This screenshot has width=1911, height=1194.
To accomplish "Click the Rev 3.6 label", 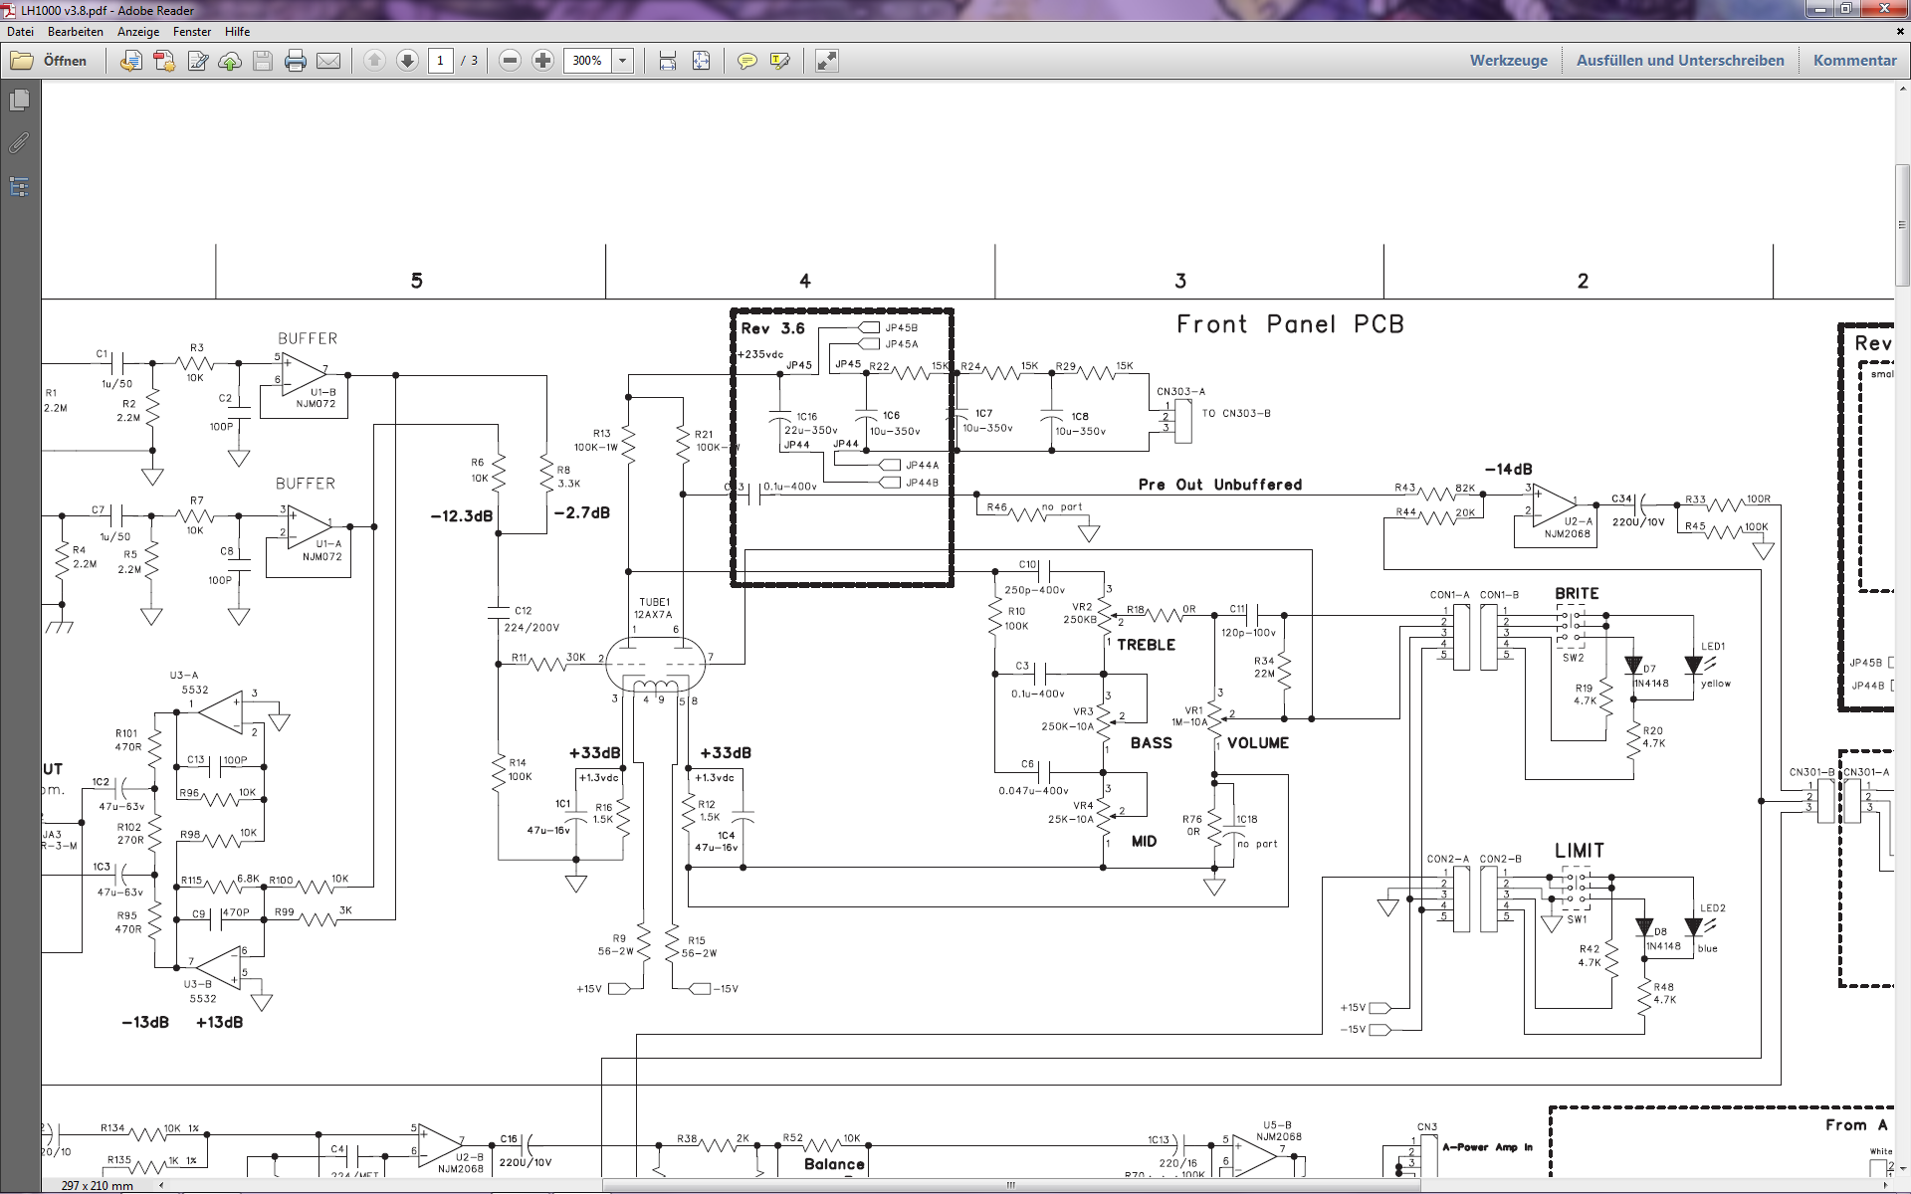I will click(772, 328).
